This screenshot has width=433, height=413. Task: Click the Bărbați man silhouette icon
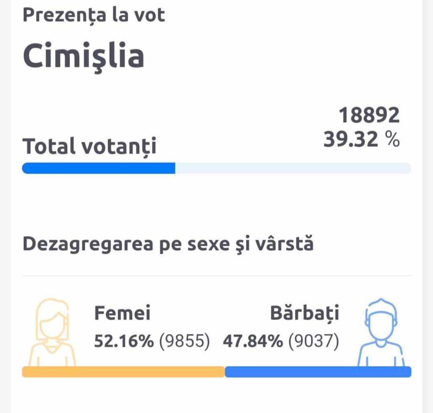tap(381, 332)
